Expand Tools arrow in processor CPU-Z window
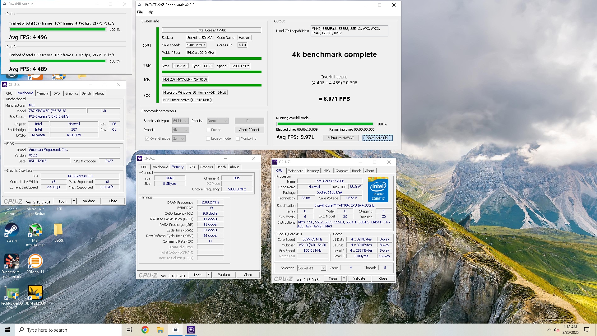The image size is (597, 336). pos(344,279)
